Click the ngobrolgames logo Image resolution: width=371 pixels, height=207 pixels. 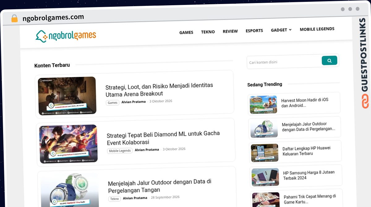(x=66, y=36)
